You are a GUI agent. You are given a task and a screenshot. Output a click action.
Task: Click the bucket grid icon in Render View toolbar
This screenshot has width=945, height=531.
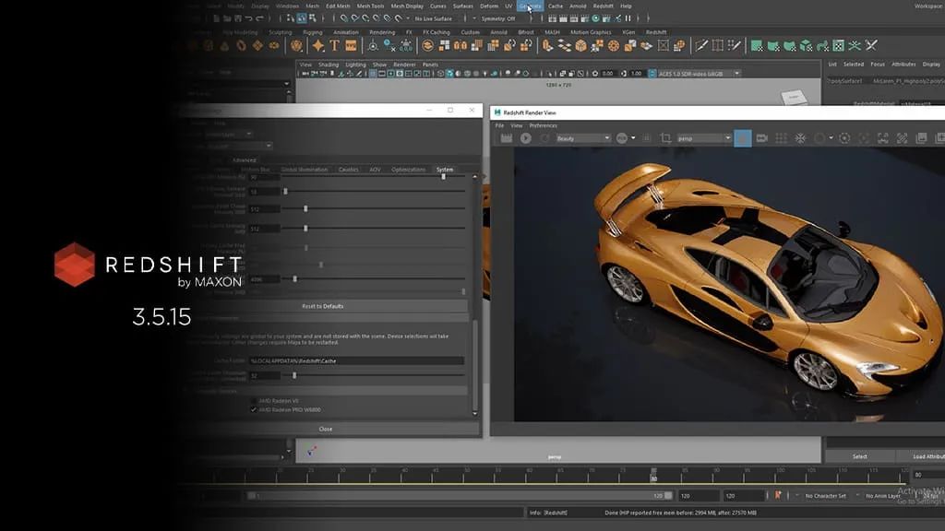782,136
